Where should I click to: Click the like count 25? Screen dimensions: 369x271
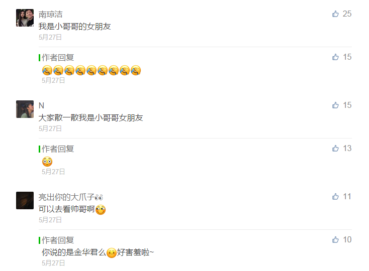point(347,14)
